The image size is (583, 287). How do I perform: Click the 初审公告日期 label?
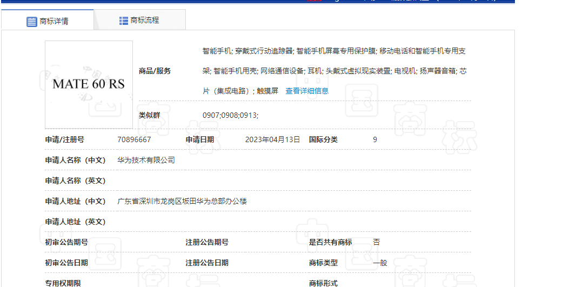[x=66, y=263]
